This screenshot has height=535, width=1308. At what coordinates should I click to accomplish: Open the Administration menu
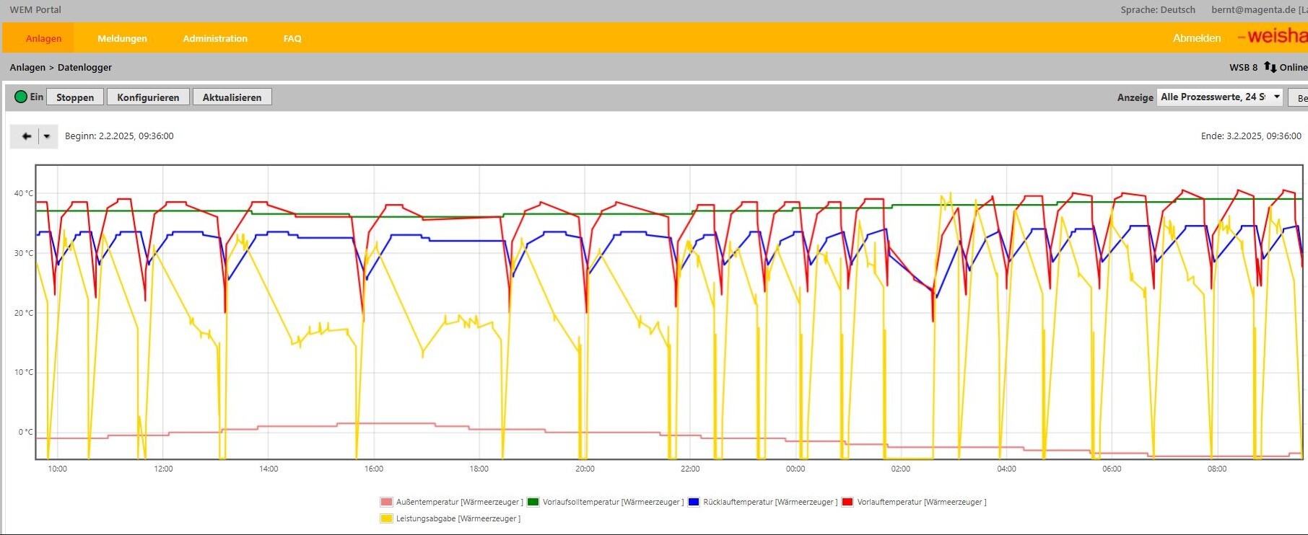pos(215,38)
